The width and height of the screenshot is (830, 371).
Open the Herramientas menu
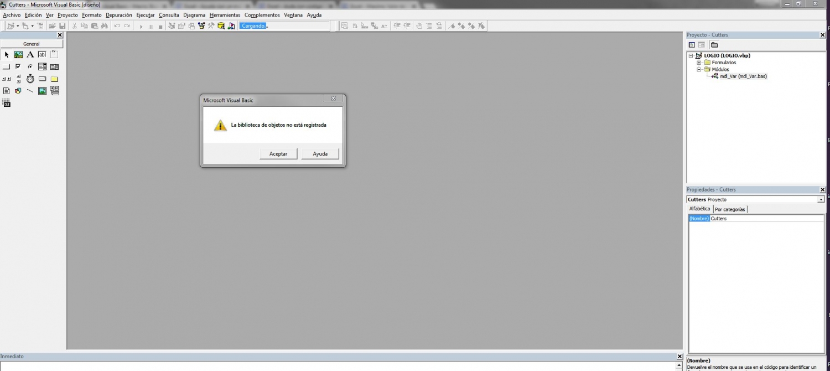click(225, 15)
